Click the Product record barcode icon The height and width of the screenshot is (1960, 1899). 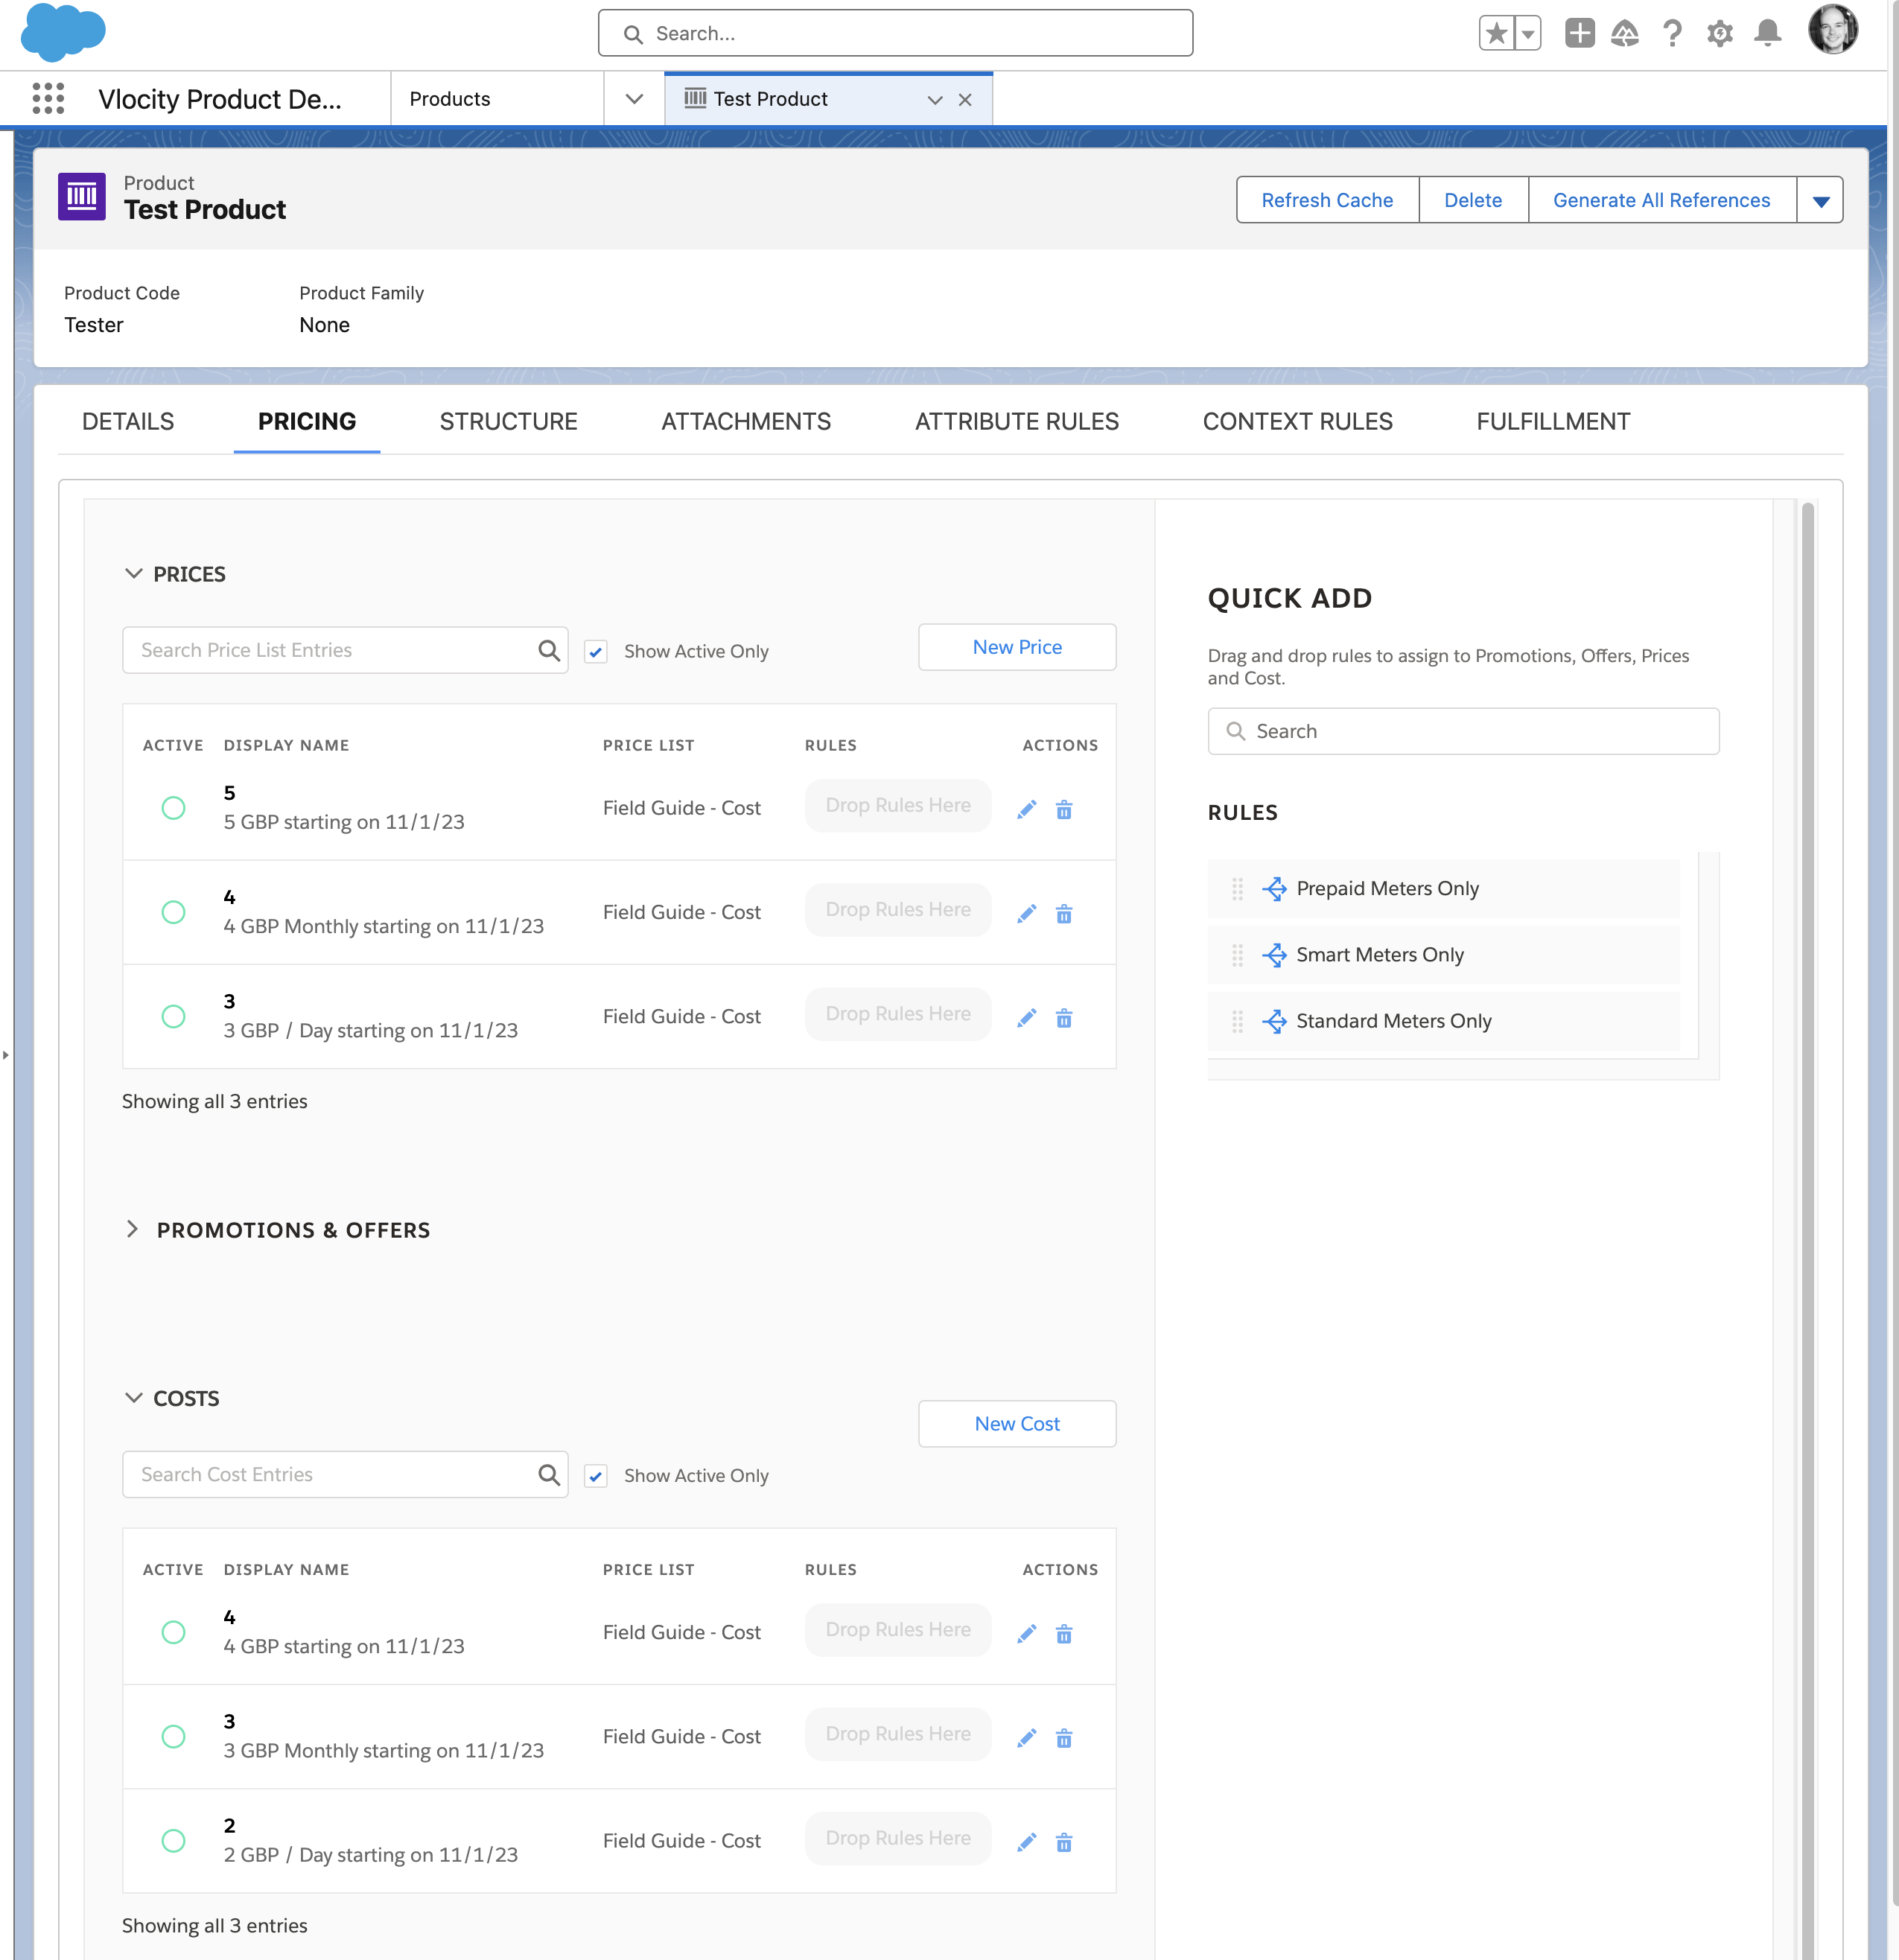(x=82, y=195)
